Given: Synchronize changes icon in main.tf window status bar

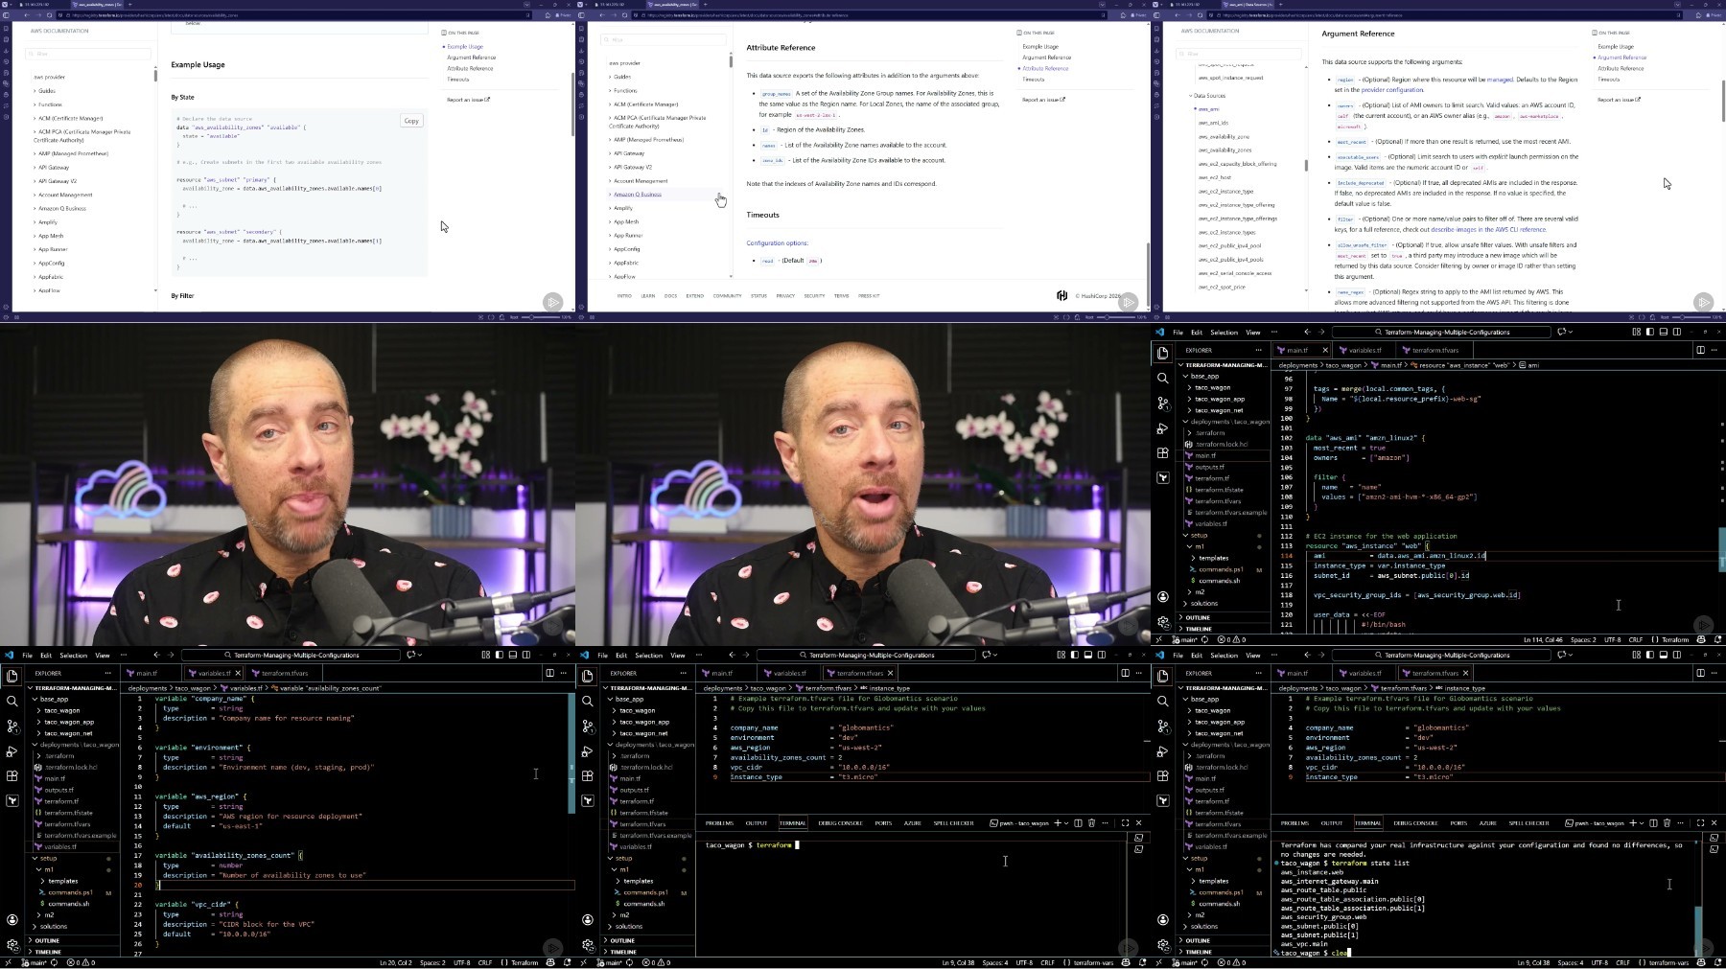Looking at the screenshot, I should (1204, 639).
